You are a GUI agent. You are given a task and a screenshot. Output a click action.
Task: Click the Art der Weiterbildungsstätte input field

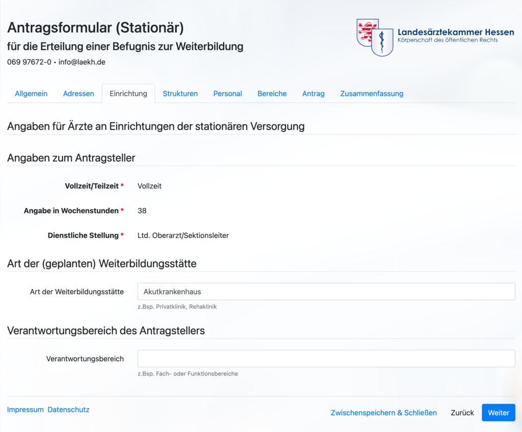326,291
